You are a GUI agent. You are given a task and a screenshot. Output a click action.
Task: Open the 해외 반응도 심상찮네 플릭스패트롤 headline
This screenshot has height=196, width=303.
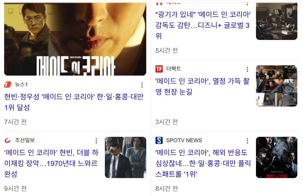203,163
